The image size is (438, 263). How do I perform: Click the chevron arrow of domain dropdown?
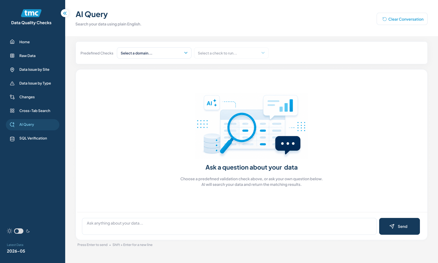click(x=186, y=53)
